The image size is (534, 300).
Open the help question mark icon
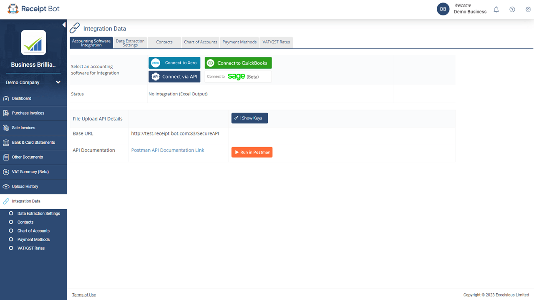(512, 9)
